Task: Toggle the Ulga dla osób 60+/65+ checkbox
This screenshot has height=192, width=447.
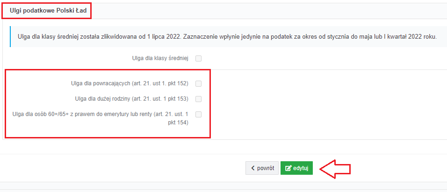Action: coord(198,114)
